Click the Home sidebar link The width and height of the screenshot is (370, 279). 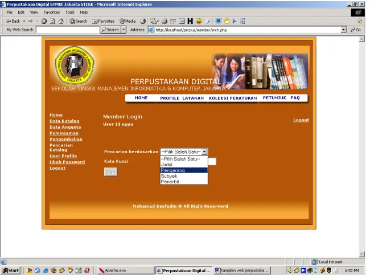tap(56, 115)
